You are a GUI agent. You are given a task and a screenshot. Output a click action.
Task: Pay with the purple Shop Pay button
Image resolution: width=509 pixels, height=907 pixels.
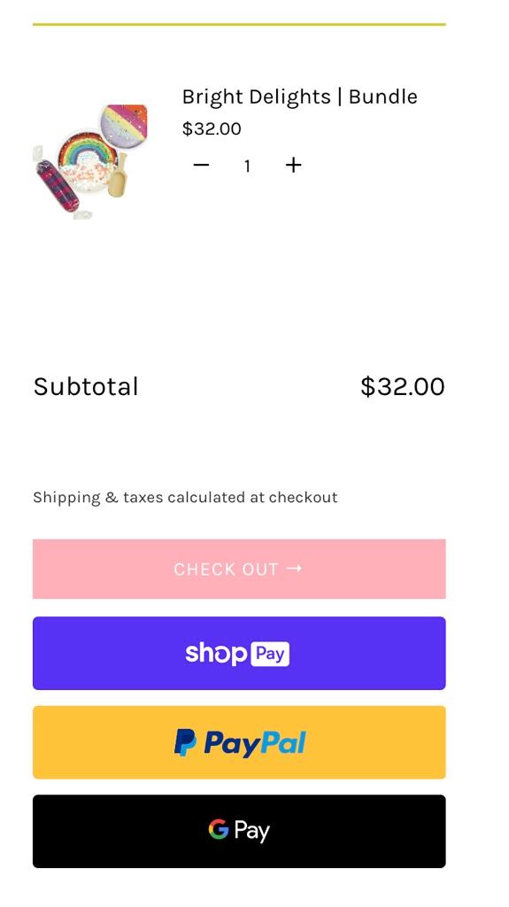pyautogui.click(x=239, y=653)
